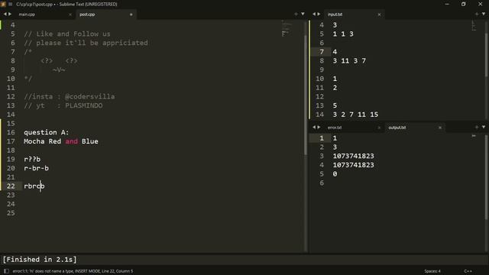The width and height of the screenshot is (489, 275).
Task: Open the error.txt tab
Action: [x=335, y=128]
